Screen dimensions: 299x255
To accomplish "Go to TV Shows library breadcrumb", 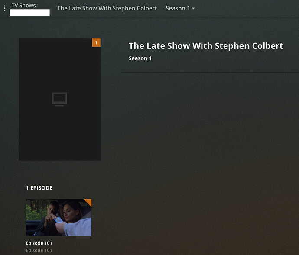I will (24, 6).
